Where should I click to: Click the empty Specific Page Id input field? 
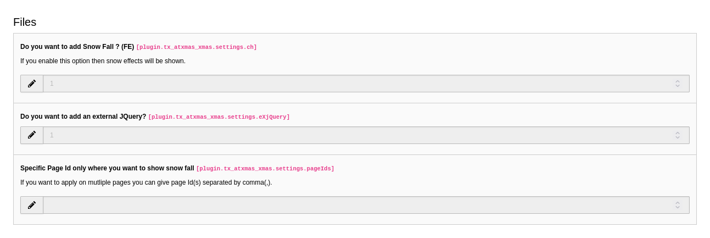(366, 205)
